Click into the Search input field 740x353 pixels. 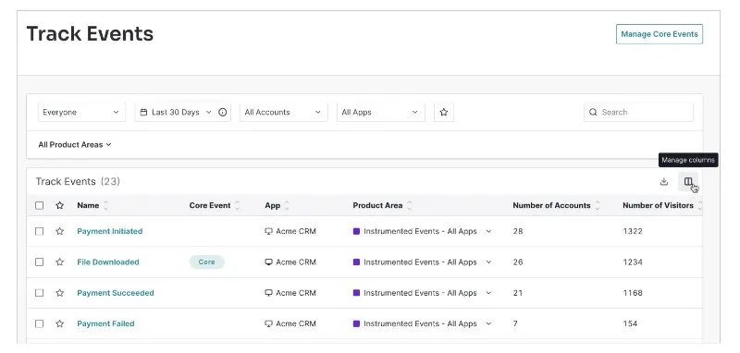click(638, 112)
